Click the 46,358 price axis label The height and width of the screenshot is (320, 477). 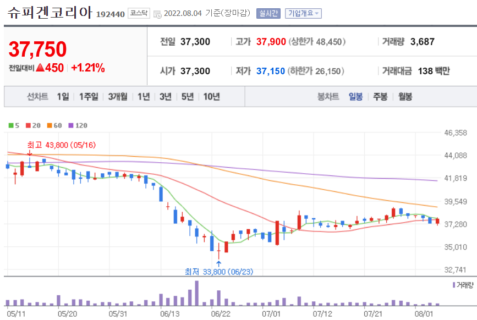tap(456, 133)
